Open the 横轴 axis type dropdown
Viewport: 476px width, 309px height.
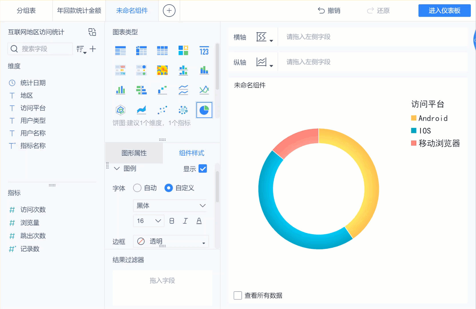point(265,37)
